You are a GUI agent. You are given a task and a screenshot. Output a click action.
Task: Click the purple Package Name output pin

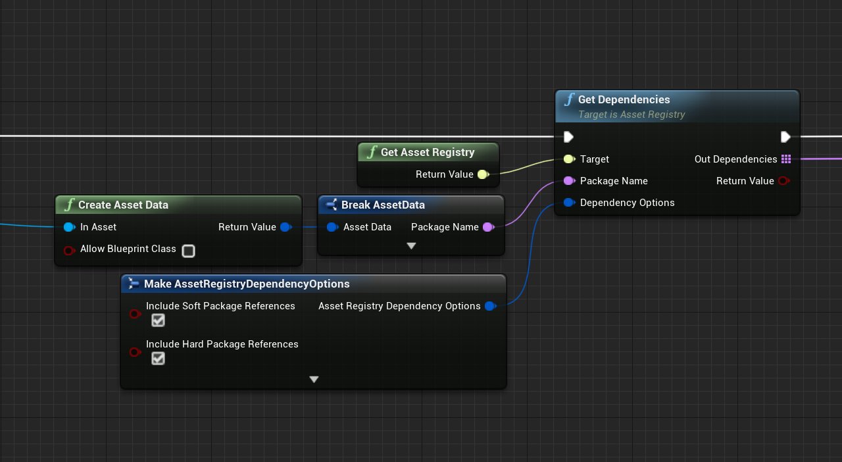coord(489,227)
